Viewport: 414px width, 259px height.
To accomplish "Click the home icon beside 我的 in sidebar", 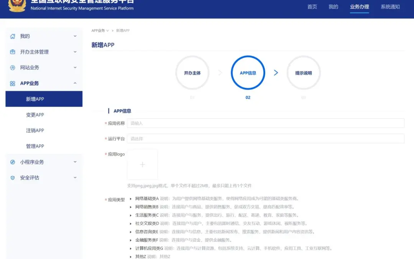I will pyautogui.click(x=13, y=36).
